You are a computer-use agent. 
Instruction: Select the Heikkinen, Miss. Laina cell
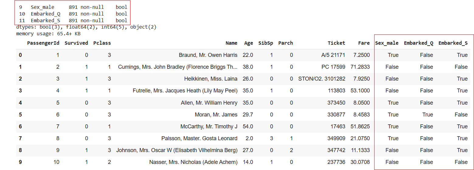(x=211, y=79)
